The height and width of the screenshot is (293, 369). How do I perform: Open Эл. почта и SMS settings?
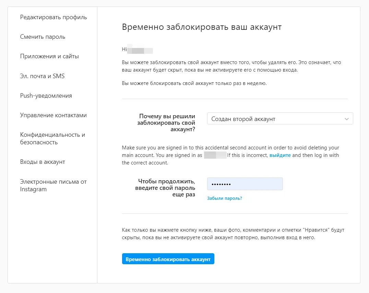coord(42,76)
